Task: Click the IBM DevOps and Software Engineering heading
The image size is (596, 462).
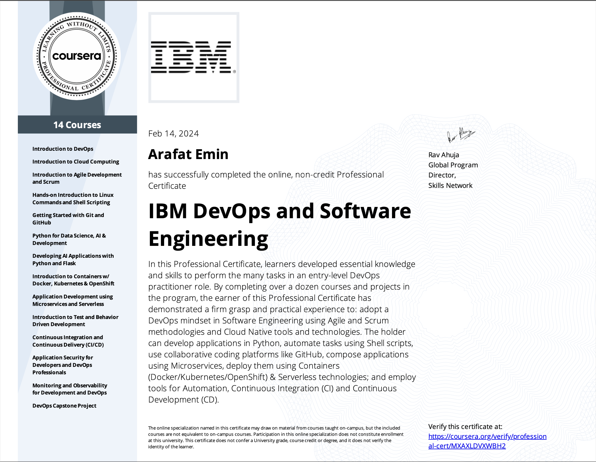Action: tap(279, 224)
